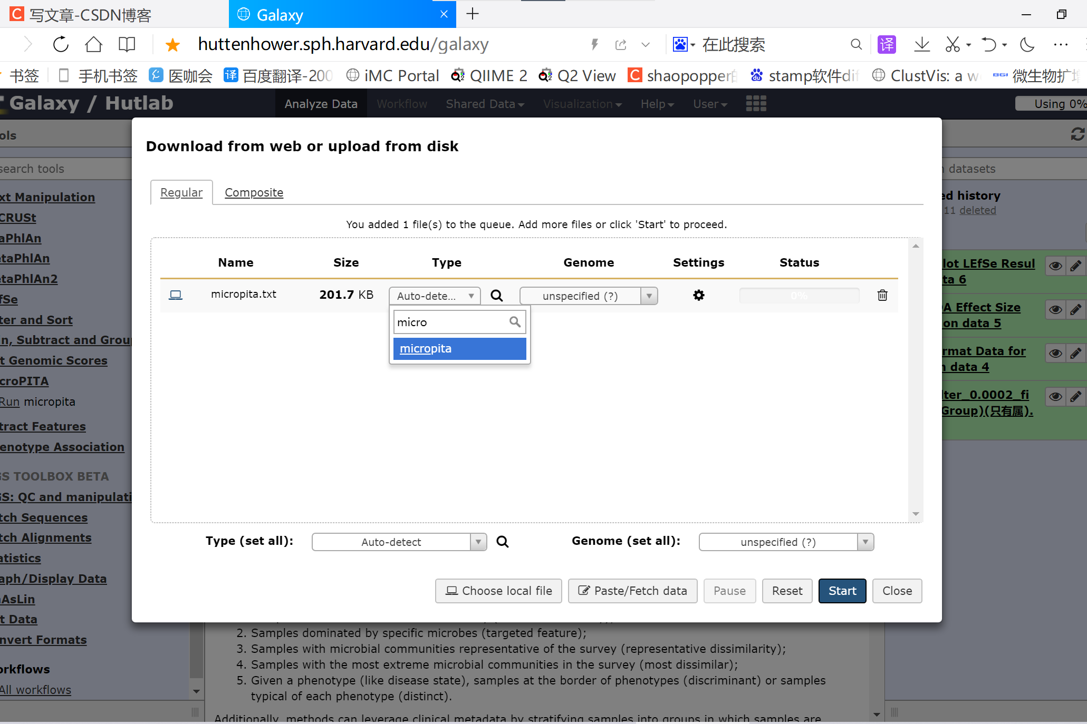The height and width of the screenshot is (724, 1087).
Task: Switch to the Composite tab
Action: (x=254, y=192)
